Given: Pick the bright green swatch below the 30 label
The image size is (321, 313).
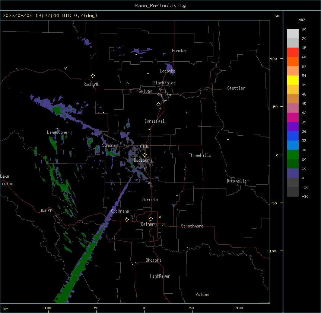Looking at the screenshot, I should click(x=293, y=155).
